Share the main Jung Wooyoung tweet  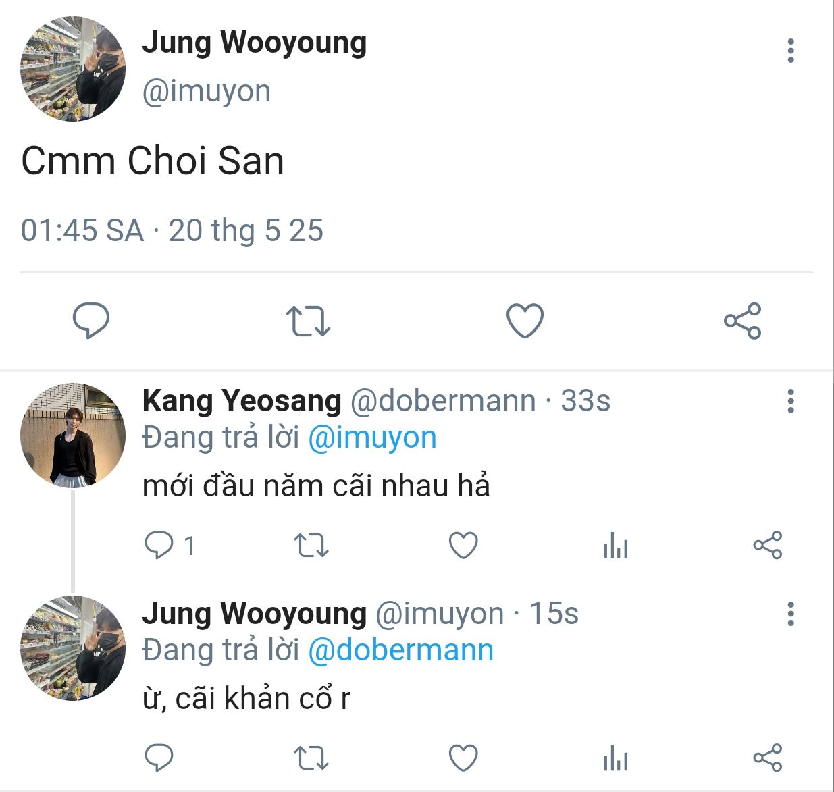pyautogui.click(x=742, y=321)
